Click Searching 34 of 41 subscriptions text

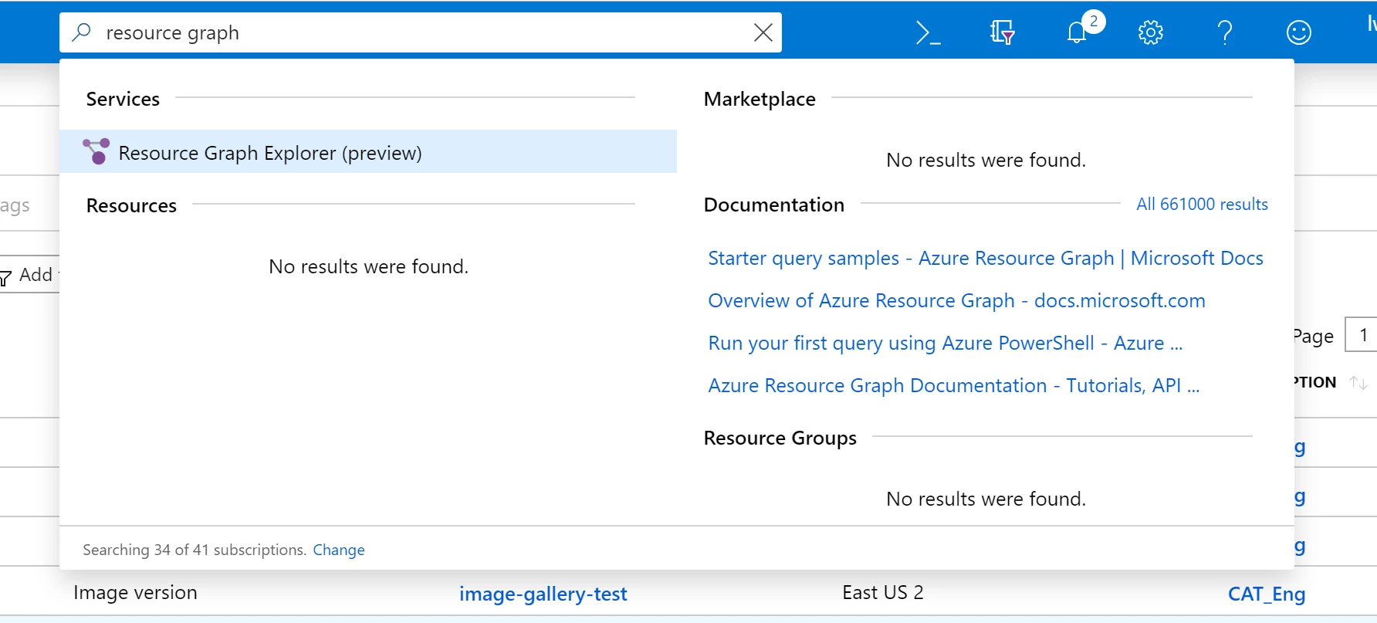click(x=195, y=550)
